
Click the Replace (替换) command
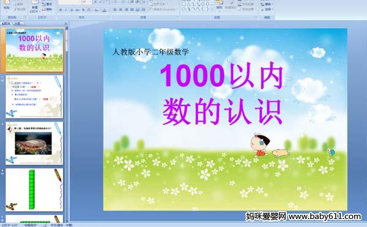coord(266,4)
